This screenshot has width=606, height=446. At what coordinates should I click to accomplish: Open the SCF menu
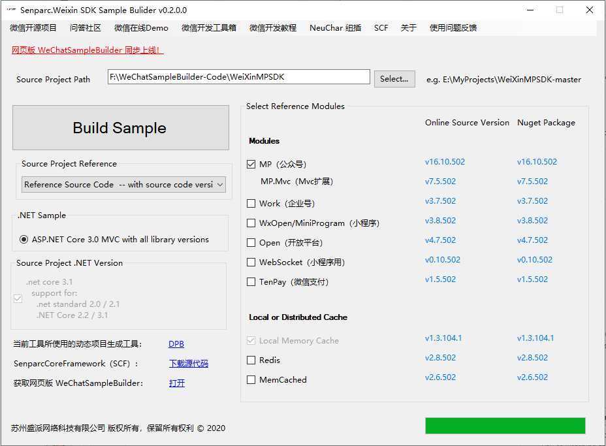[x=381, y=28]
